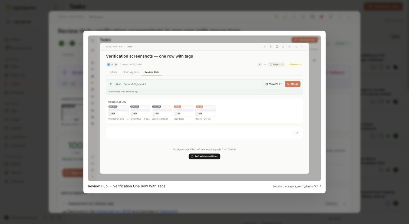Screen dimensions: 409x224
Task: Click the Default badge next to TASK #XF-001
Action: pyautogui.click(x=130, y=47)
